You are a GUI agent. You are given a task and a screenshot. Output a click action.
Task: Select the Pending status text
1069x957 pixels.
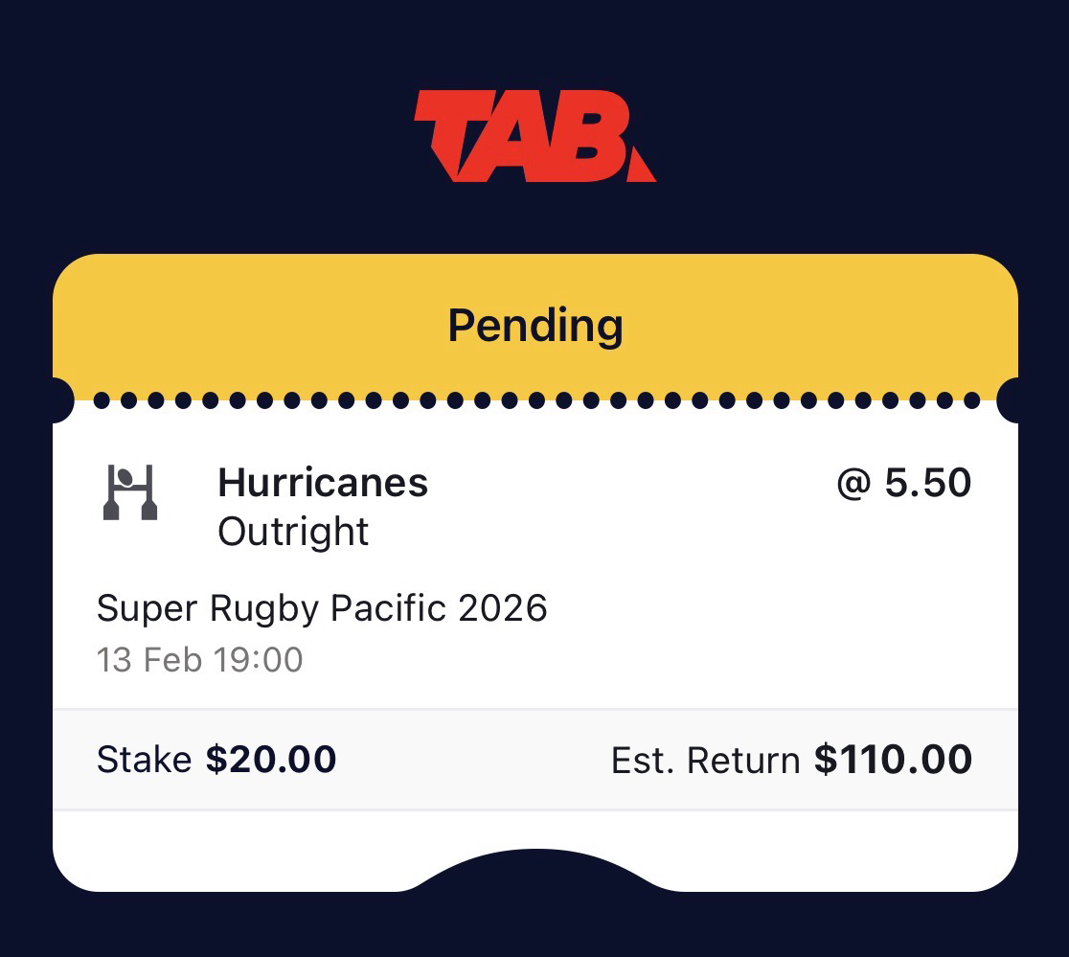(x=535, y=326)
